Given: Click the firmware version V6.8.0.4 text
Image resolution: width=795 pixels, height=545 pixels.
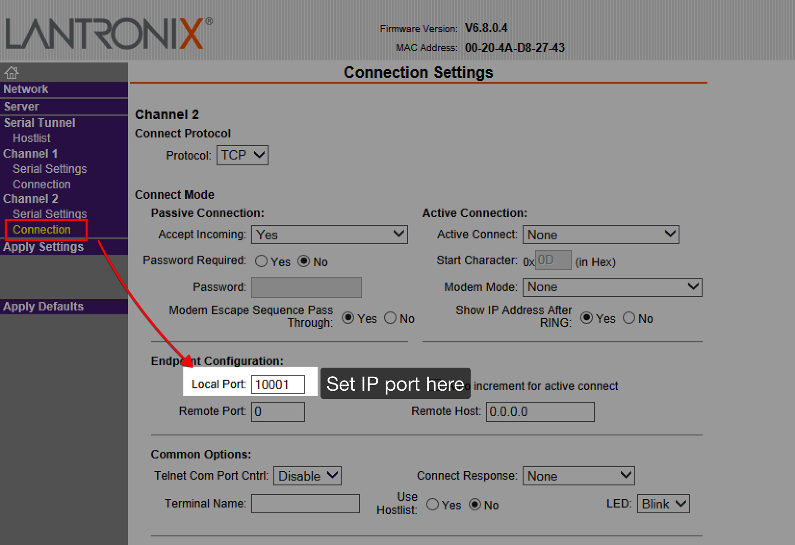Looking at the screenshot, I should pyautogui.click(x=486, y=28).
